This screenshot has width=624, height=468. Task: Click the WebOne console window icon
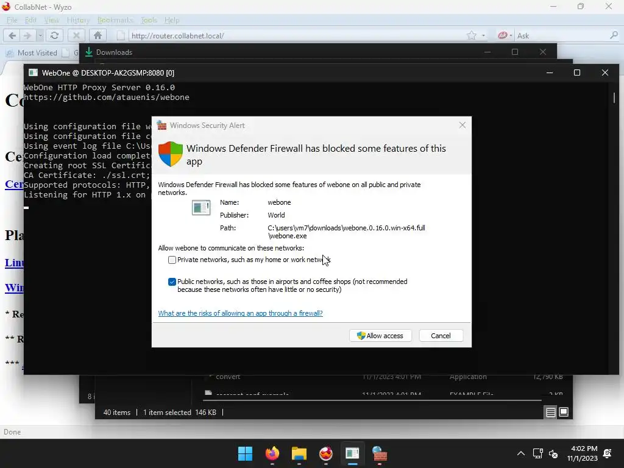click(33, 73)
